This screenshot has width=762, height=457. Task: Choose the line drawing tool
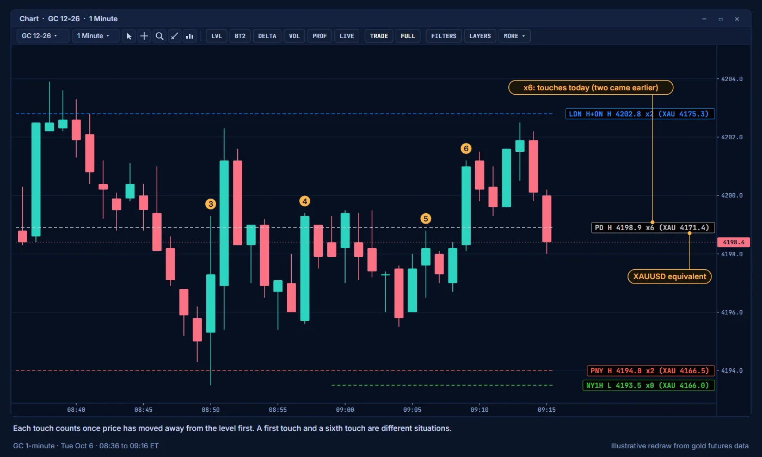click(x=175, y=36)
